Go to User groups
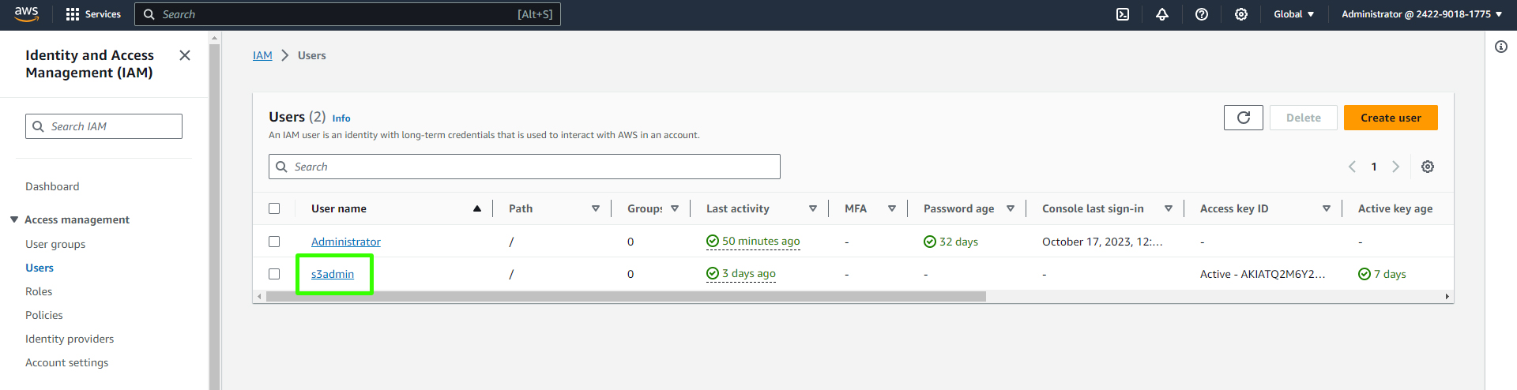Image resolution: width=1517 pixels, height=390 pixels. pyautogui.click(x=55, y=244)
